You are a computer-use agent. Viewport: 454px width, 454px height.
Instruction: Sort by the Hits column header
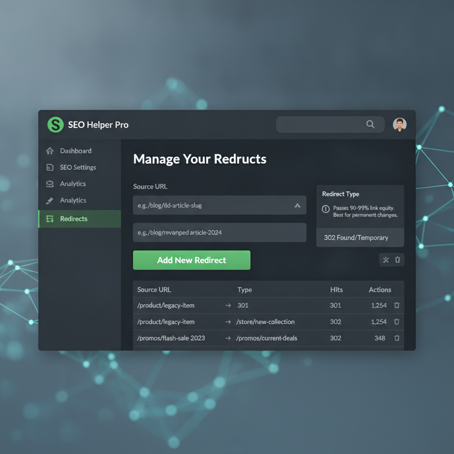tap(337, 290)
